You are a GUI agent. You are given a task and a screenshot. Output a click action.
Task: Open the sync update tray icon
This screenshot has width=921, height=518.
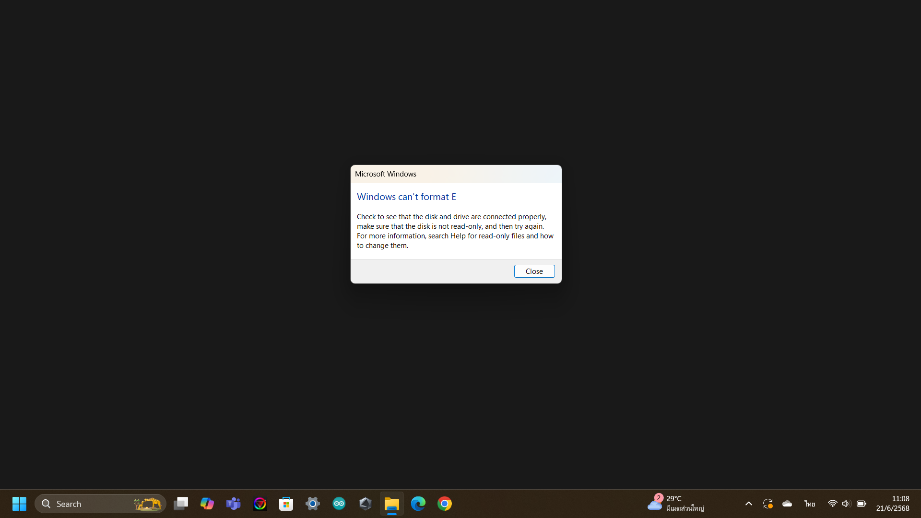click(768, 504)
